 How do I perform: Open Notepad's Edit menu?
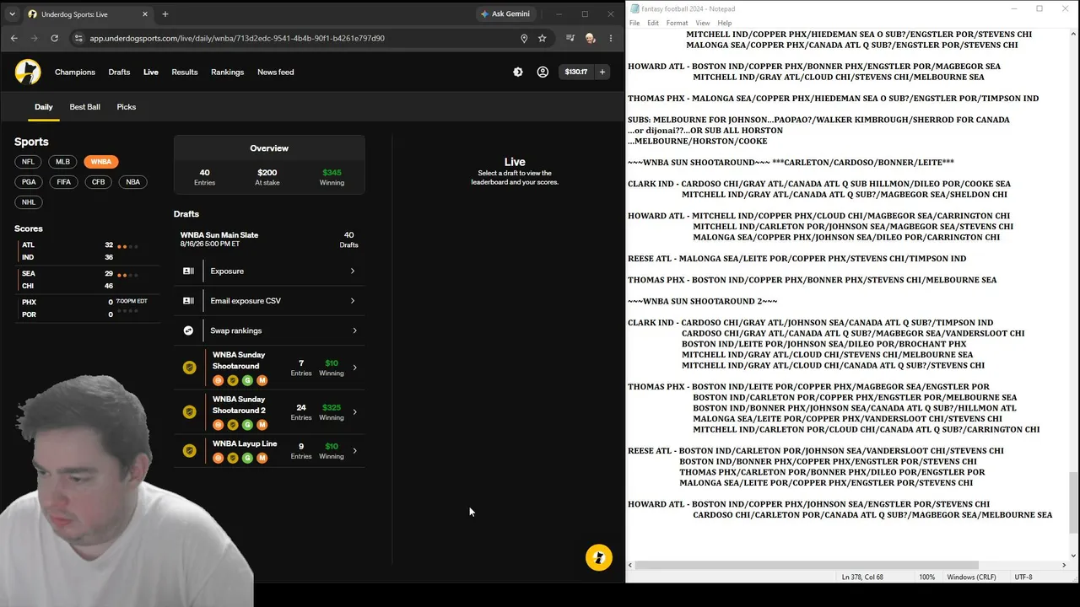point(653,23)
